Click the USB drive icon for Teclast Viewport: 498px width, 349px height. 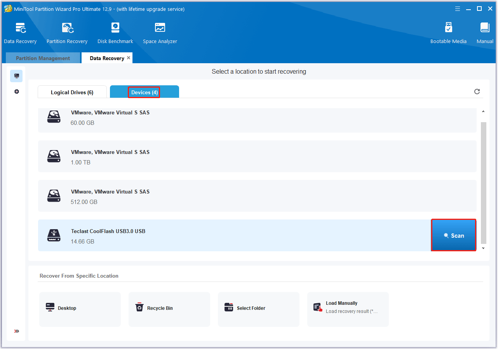point(54,235)
